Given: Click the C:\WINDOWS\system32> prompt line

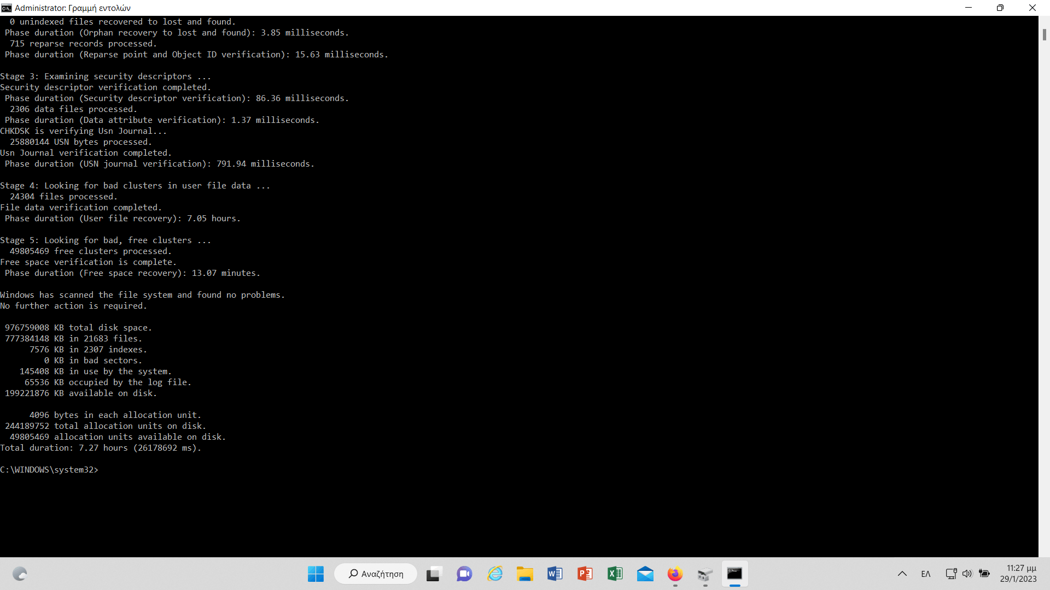Looking at the screenshot, I should click(49, 470).
